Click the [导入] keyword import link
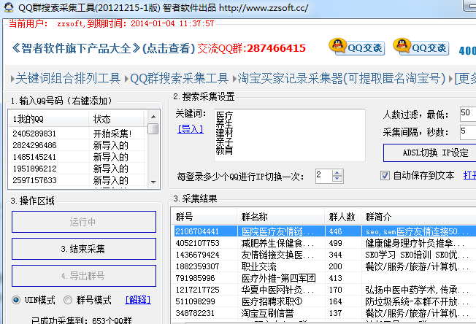Viewport: 476px width, 324px height. click(190, 129)
